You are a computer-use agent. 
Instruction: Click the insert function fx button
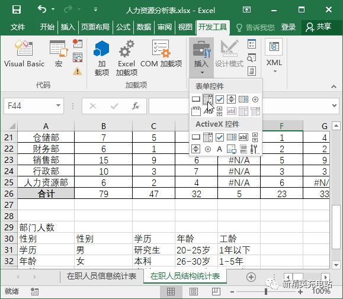click(x=136, y=106)
